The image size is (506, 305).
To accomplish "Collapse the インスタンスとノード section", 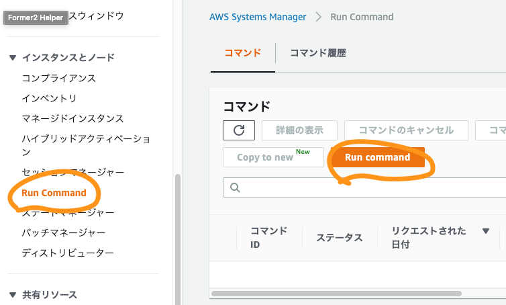I will tap(13, 58).
